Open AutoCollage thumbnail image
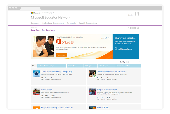 pos(37,92)
